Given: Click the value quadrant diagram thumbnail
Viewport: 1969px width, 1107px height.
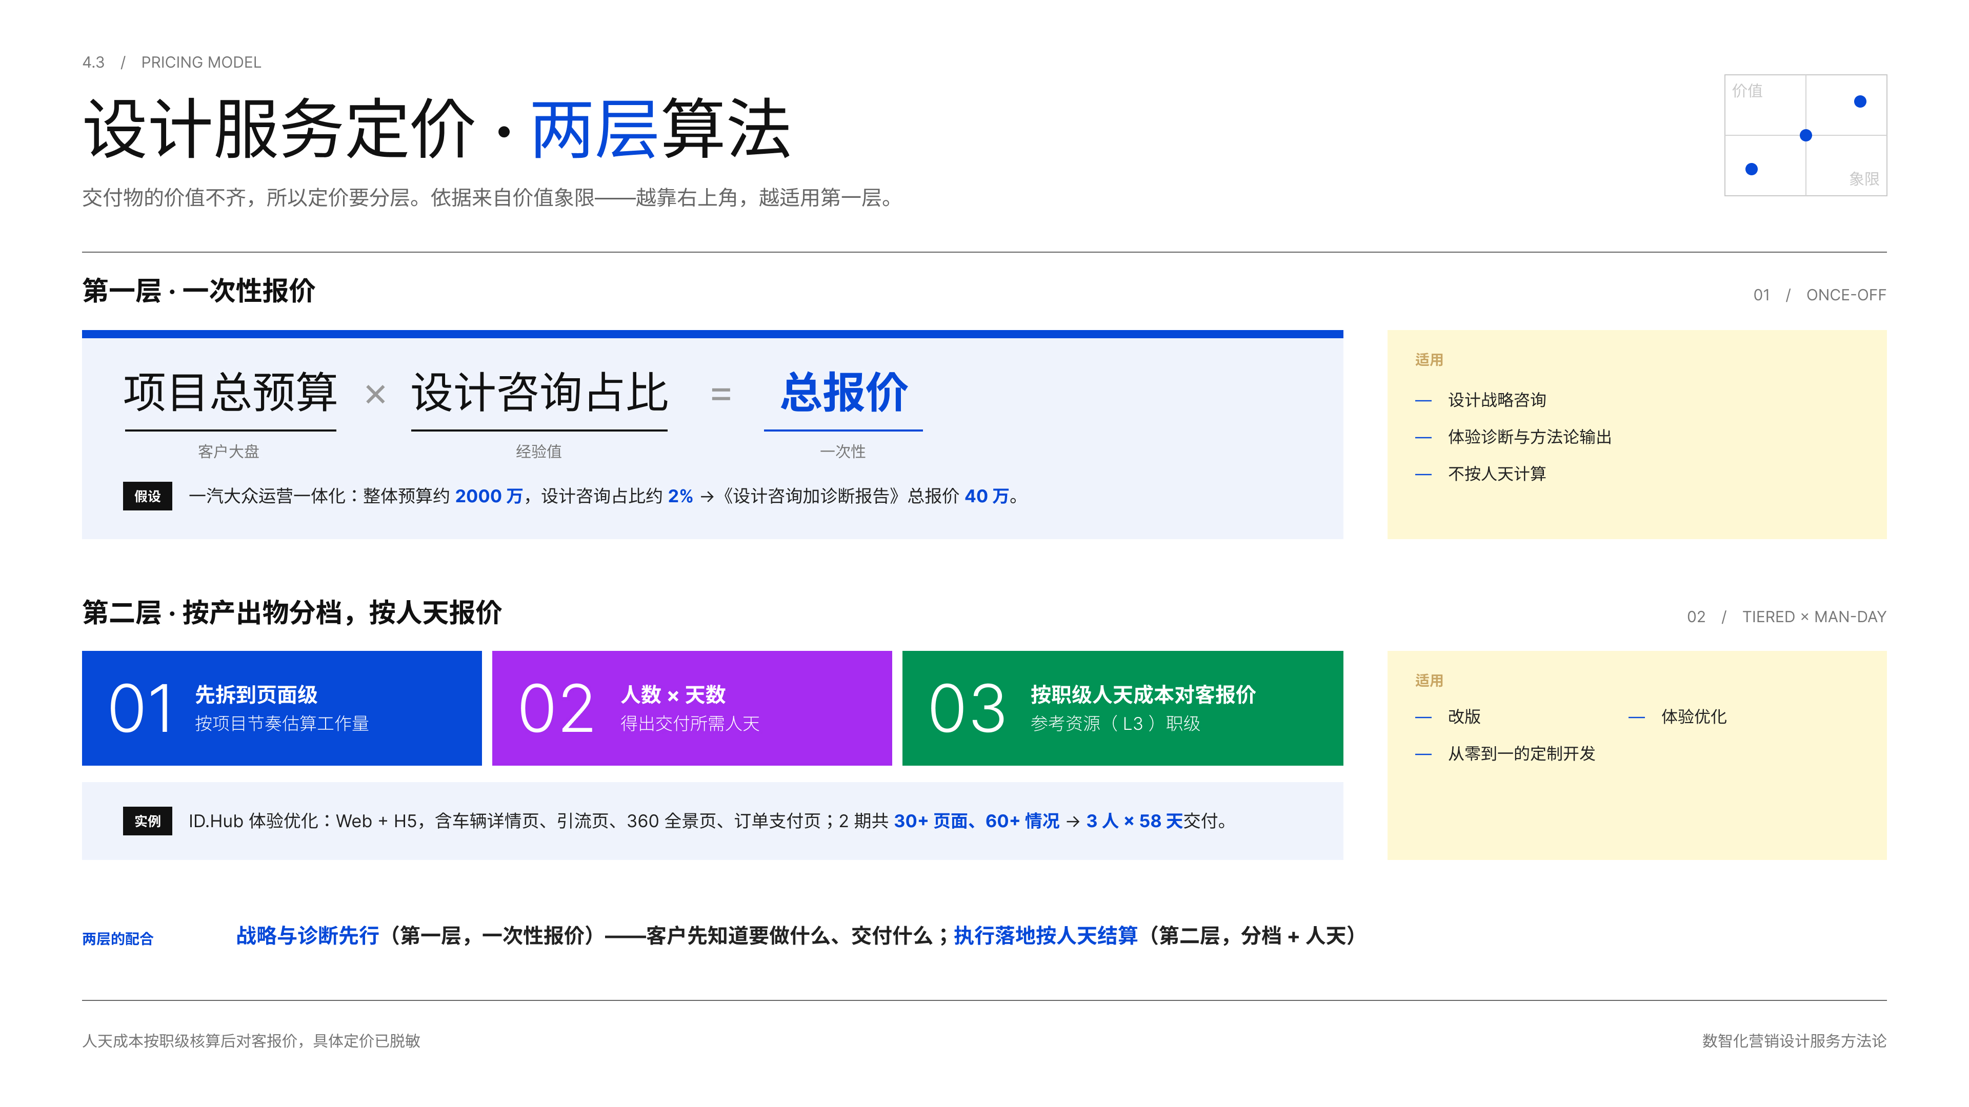Looking at the screenshot, I should pyautogui.click(x=1805, y=135).
